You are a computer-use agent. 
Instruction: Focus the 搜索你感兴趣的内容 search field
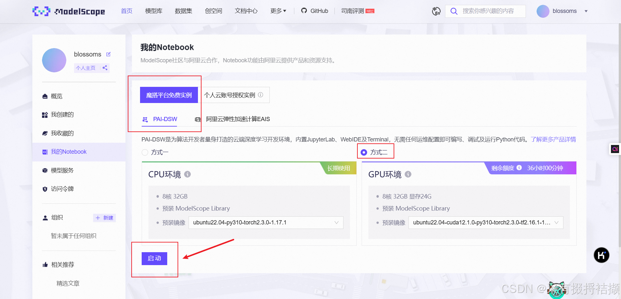point(485,11)
